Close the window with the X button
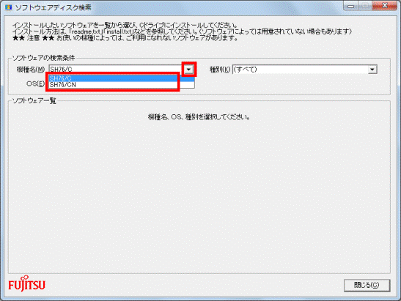 [385, 6]
